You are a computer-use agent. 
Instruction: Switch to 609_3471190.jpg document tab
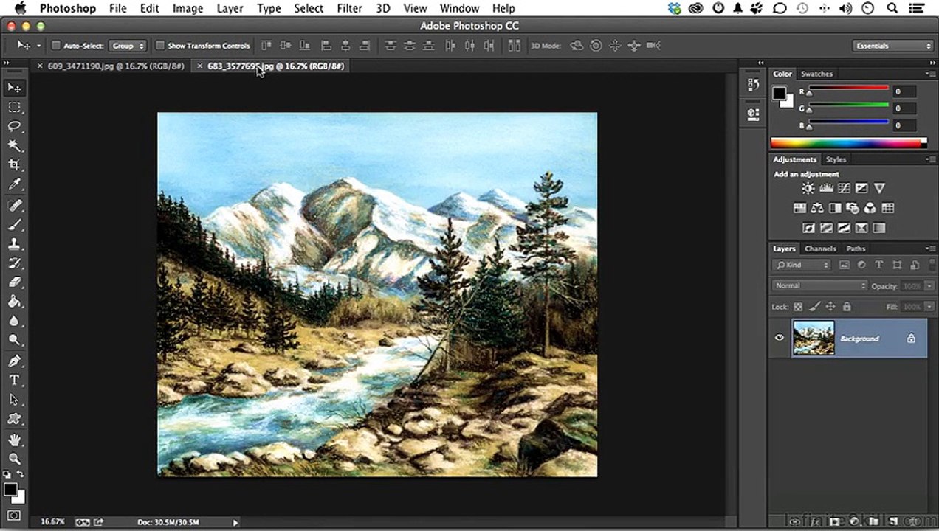(x=115, y=66)
